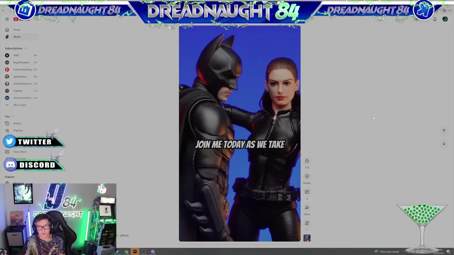Screen dimensions: 454x255
Task: Click the History clock icon
Action: click(x=7, y=123)
